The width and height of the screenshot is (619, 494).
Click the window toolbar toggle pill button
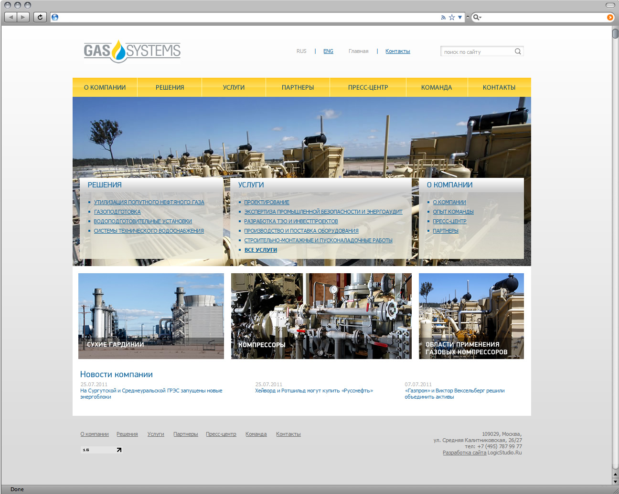point(610,5)
